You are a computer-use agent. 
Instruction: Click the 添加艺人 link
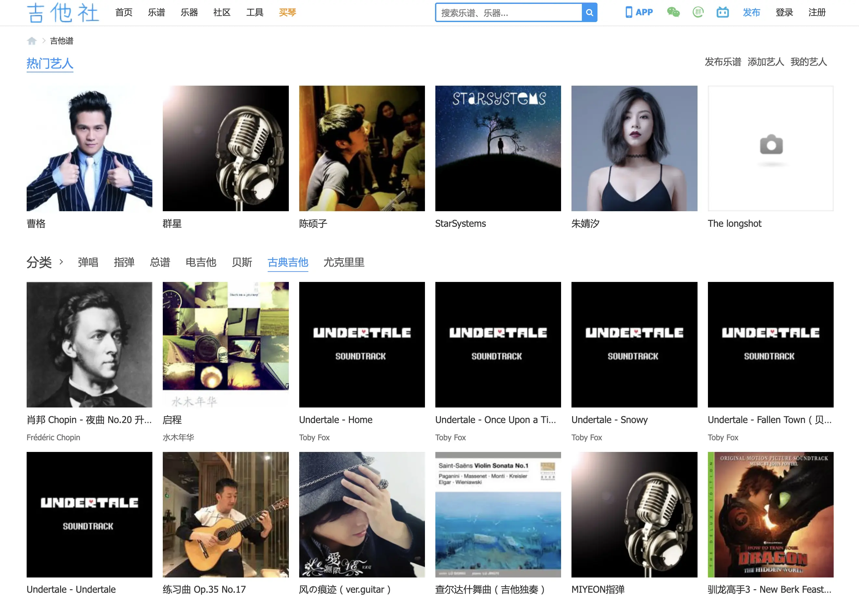766,62
